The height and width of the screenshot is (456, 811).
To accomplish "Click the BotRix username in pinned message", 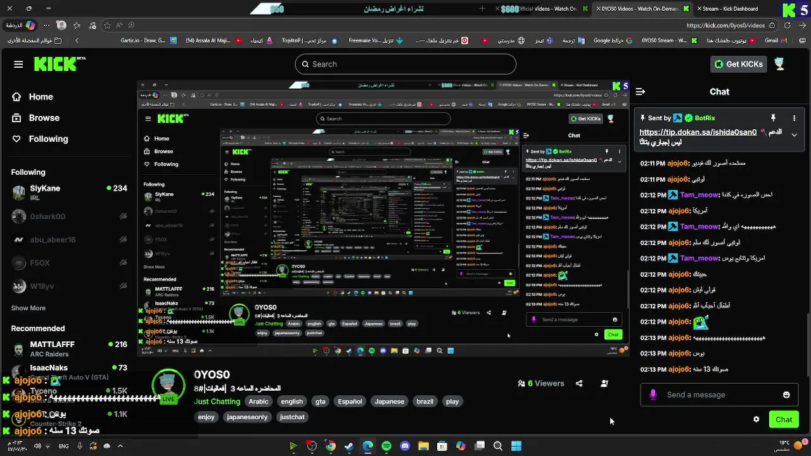I will tap(705, 118).
